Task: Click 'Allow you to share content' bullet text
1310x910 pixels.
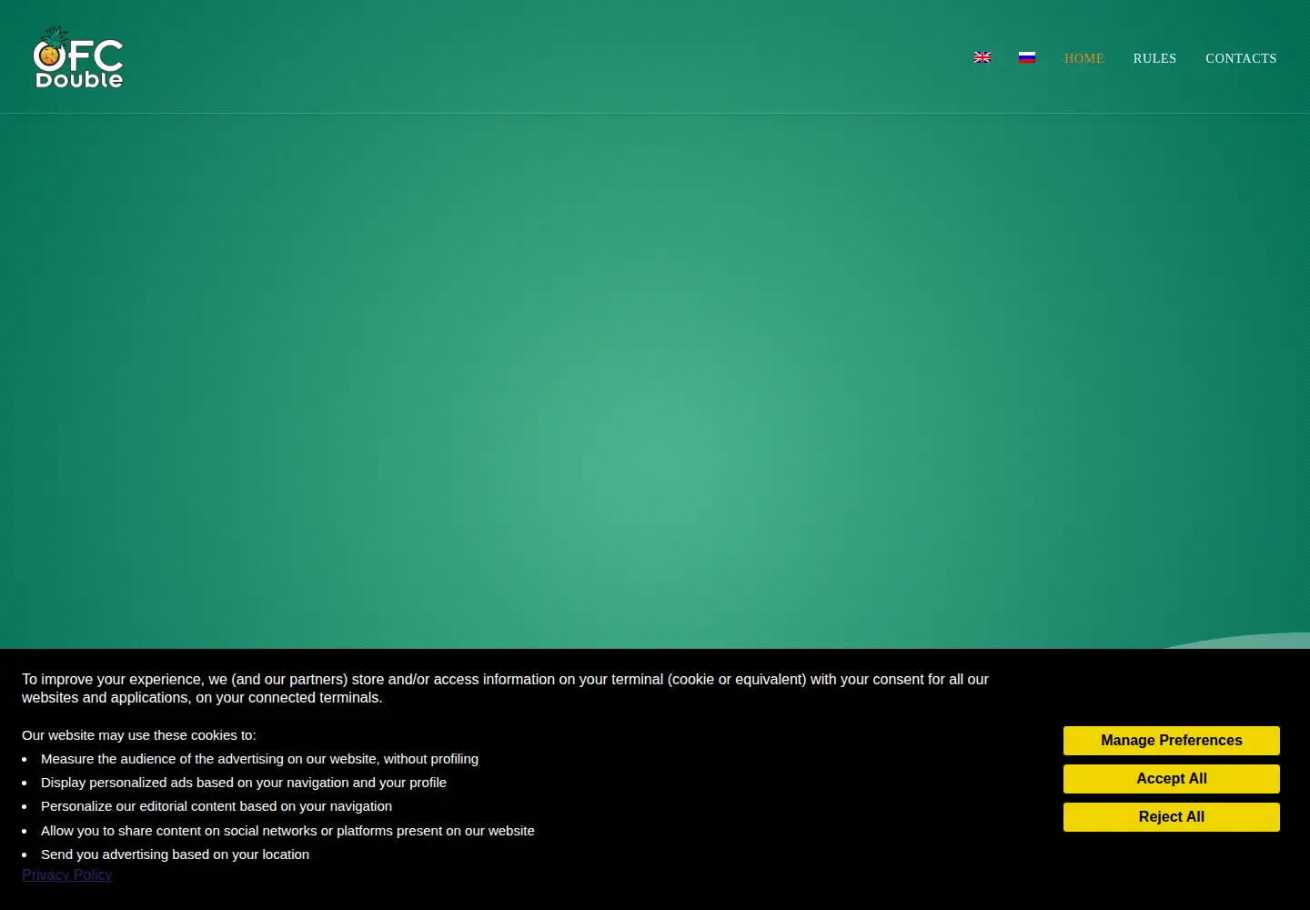Action: 287,831
